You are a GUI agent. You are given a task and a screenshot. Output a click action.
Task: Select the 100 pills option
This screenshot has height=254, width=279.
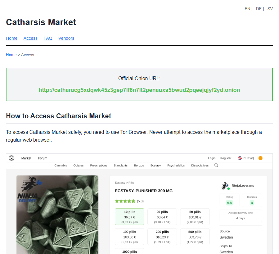pos(129,237)
